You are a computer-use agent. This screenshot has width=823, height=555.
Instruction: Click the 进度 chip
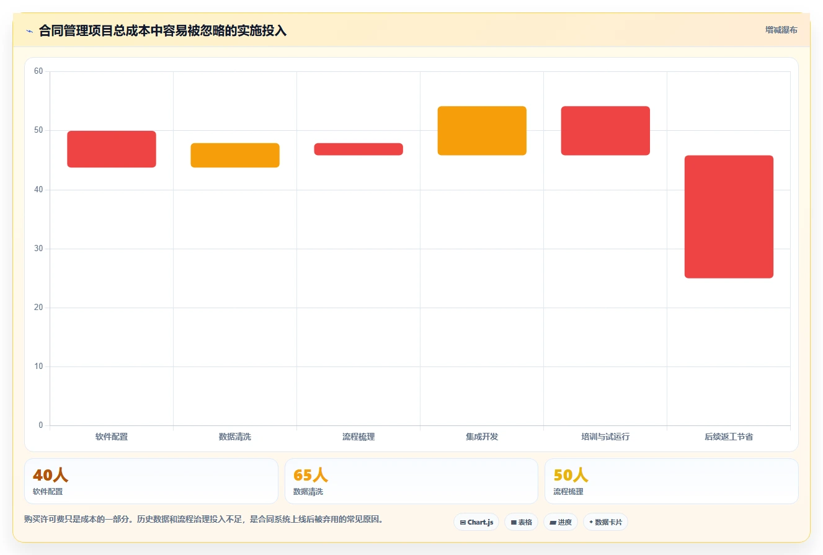[561, 522]
